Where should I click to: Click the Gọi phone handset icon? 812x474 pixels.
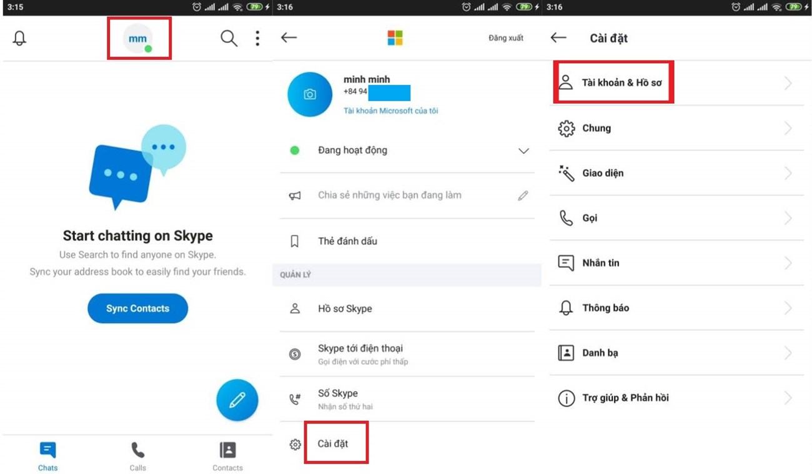[x=566, y=218]
